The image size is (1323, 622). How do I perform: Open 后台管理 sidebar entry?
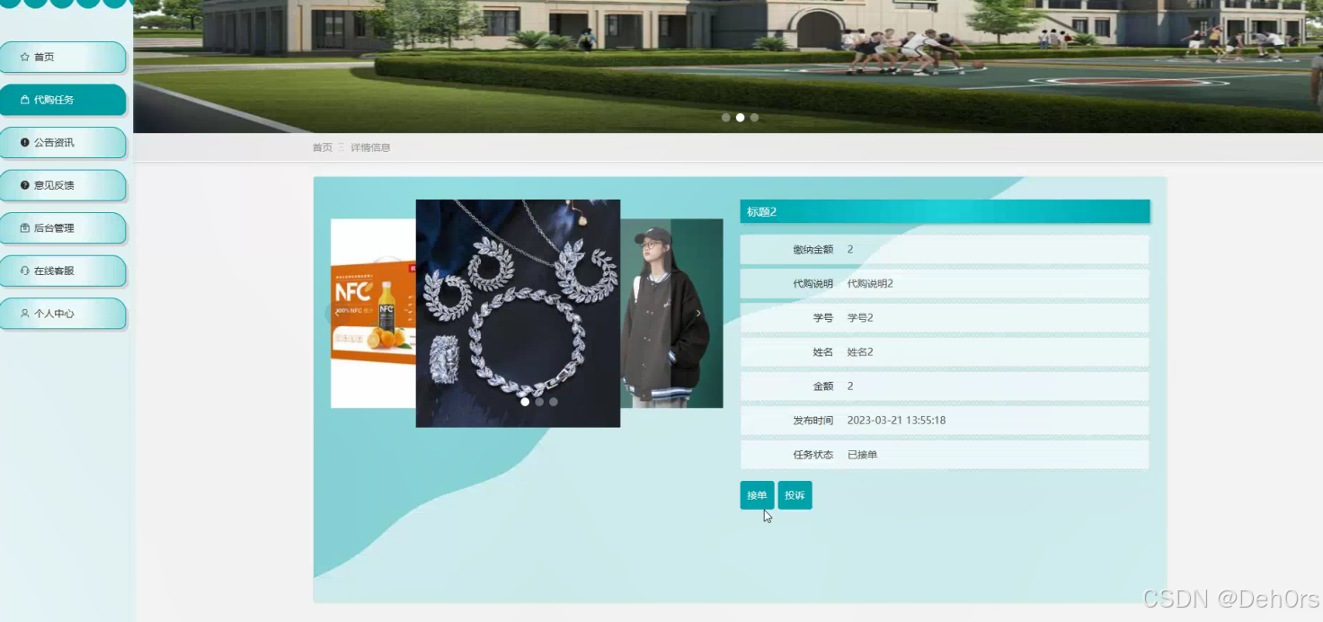[63, 228]
